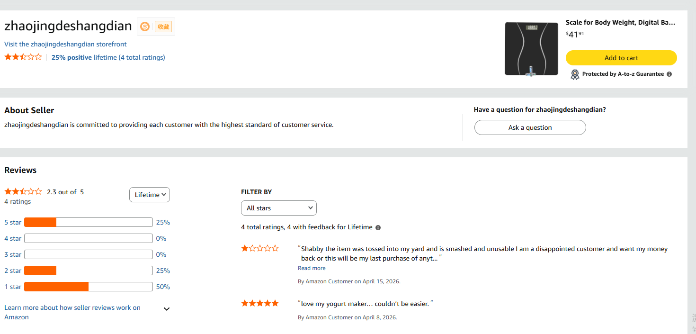The width and height of the screenshot is (696, 334).
Task: Click Read more on the first review
Action: (x=312, y=268)
